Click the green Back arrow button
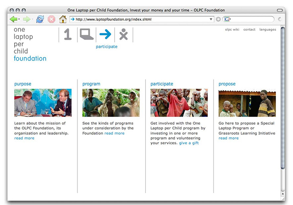This screenshot has width=293, height=205. coord(14,19)
